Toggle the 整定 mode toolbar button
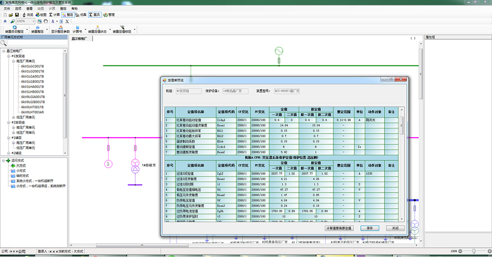The height and width of the screenshot is (257, 492). pos(67,15)
